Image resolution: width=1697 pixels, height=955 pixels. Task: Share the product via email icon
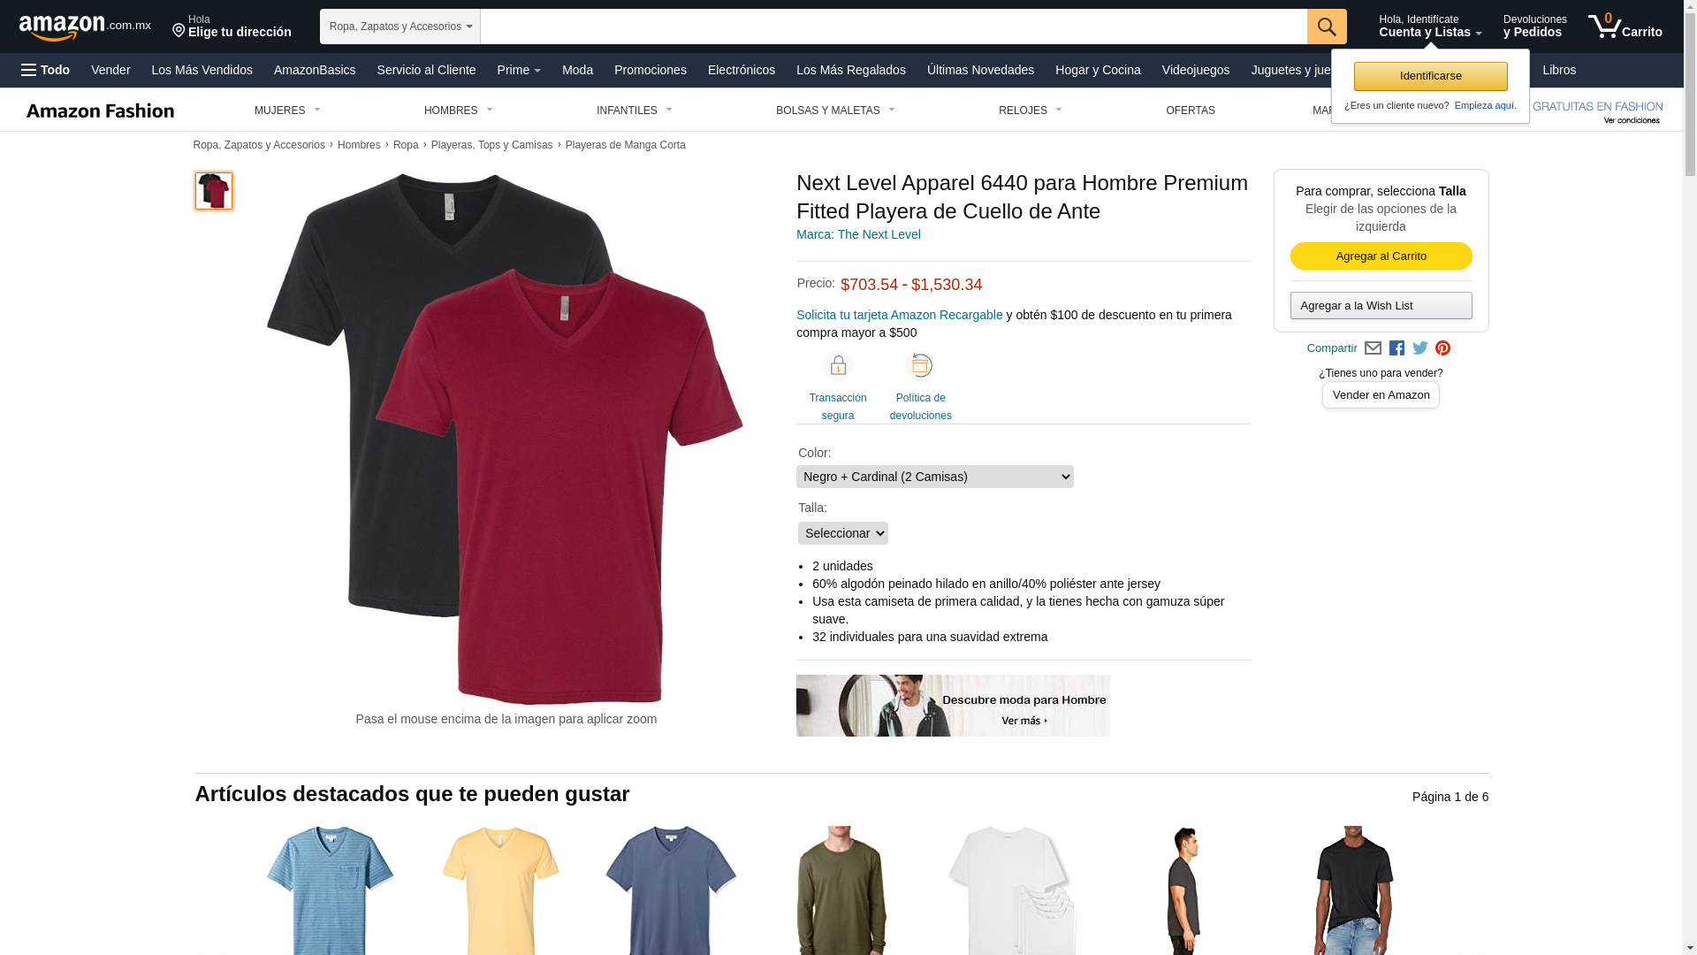tap(1373, 348)
